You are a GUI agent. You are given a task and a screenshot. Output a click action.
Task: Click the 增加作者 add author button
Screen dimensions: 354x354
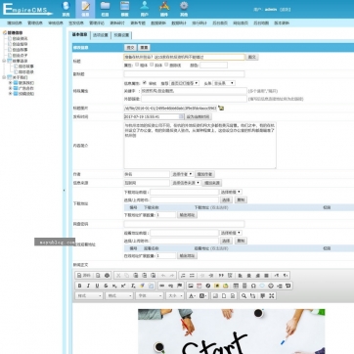204,174
